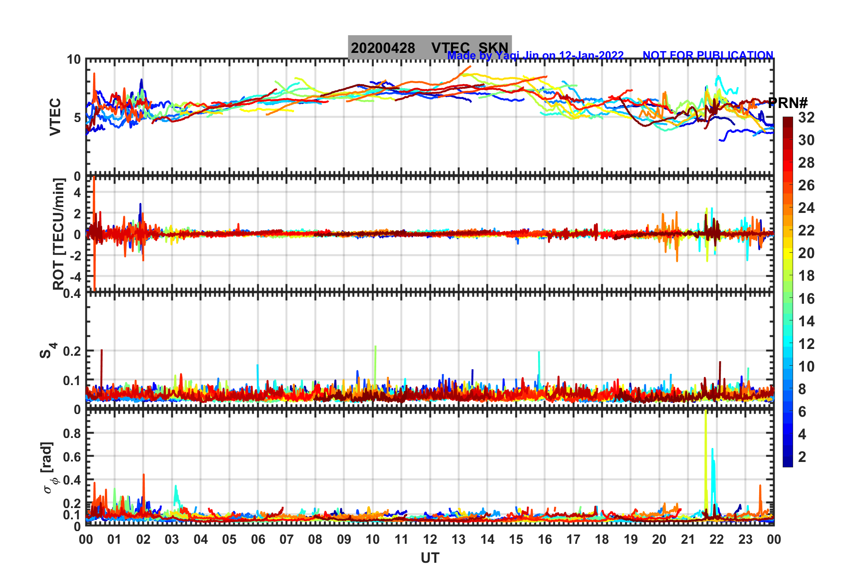Click the PRN colorbar label '14'
This screenshot has height=584, width=860.
806,321
